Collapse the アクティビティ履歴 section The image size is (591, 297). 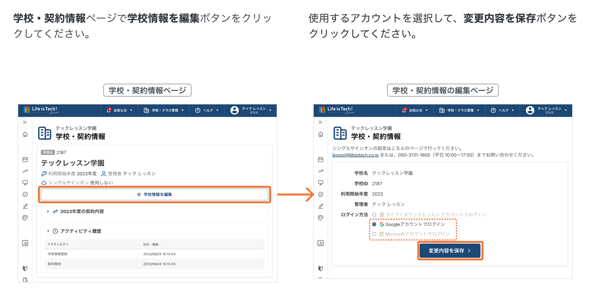click(x=48, y=231)
